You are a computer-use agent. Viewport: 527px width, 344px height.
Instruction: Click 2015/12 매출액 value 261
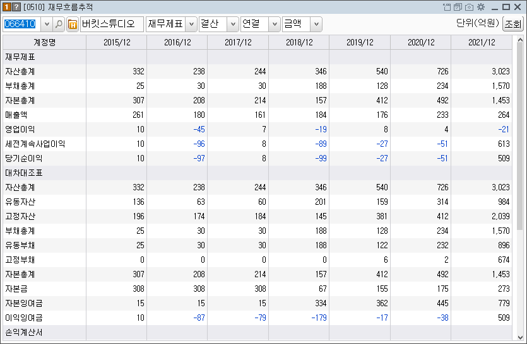coord(138,115)
